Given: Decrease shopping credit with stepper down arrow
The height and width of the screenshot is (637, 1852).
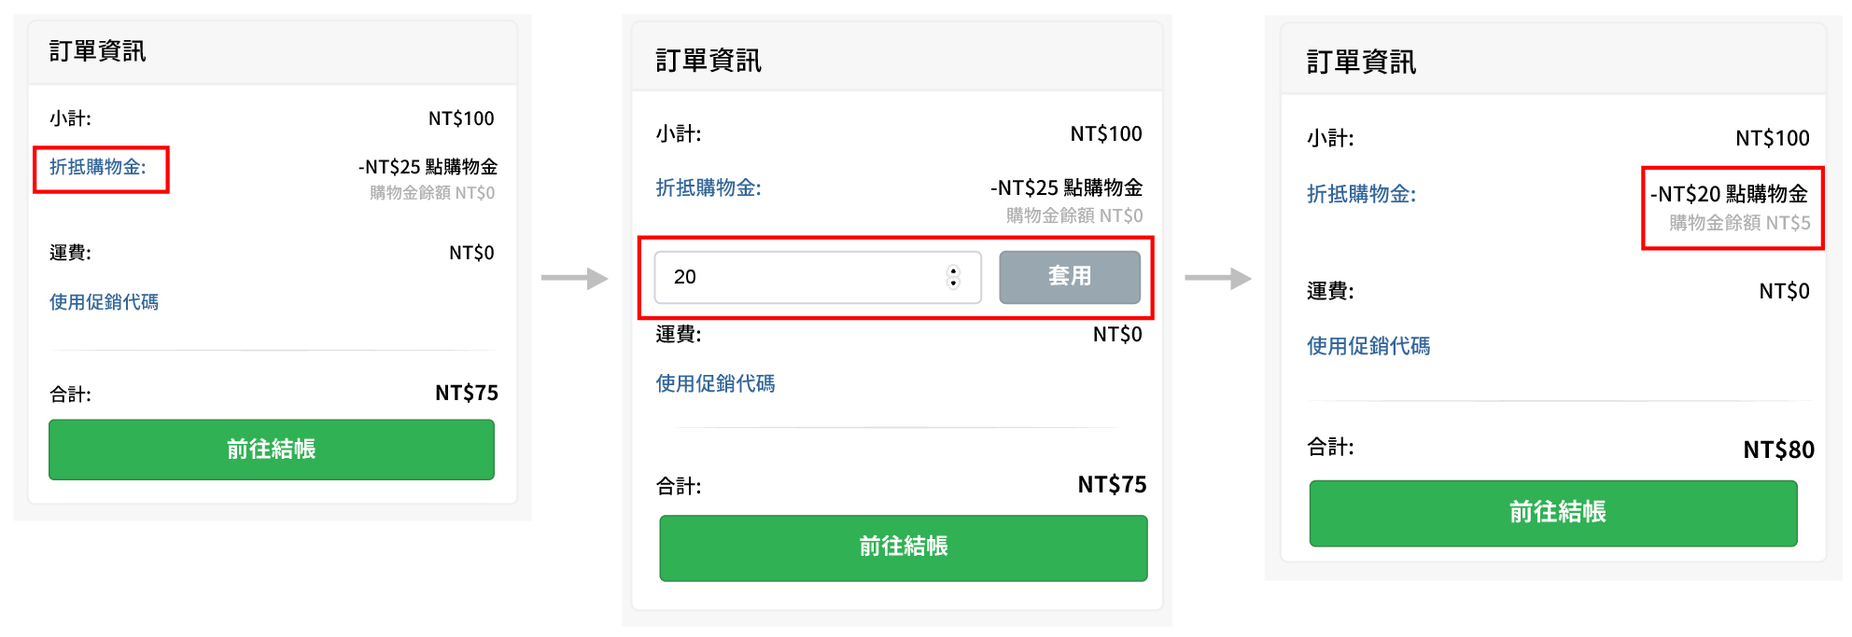Looking at the screenshot, I should click(953, 284).
